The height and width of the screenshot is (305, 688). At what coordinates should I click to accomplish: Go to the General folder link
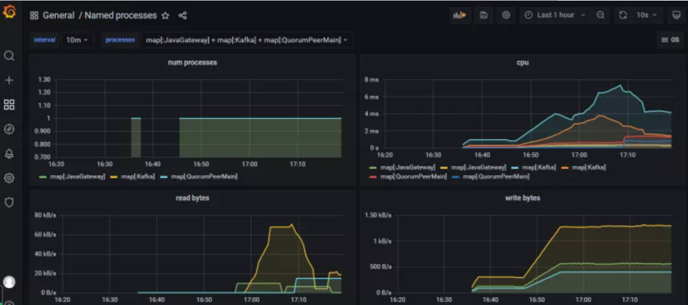coord(59,15)
